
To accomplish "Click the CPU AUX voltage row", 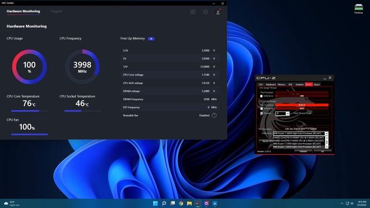I will 169,83.
